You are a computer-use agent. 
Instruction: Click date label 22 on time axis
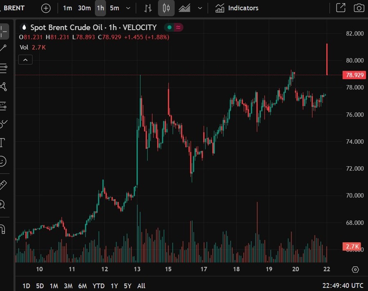click(327, 269)
